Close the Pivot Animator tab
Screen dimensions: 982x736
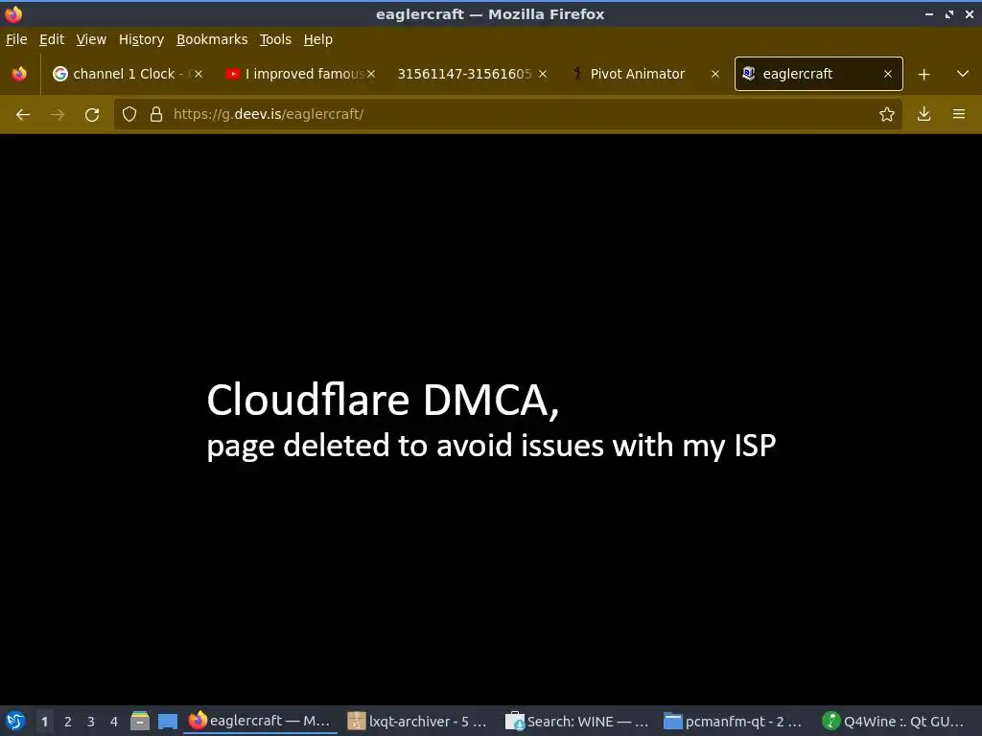[715, 74]
